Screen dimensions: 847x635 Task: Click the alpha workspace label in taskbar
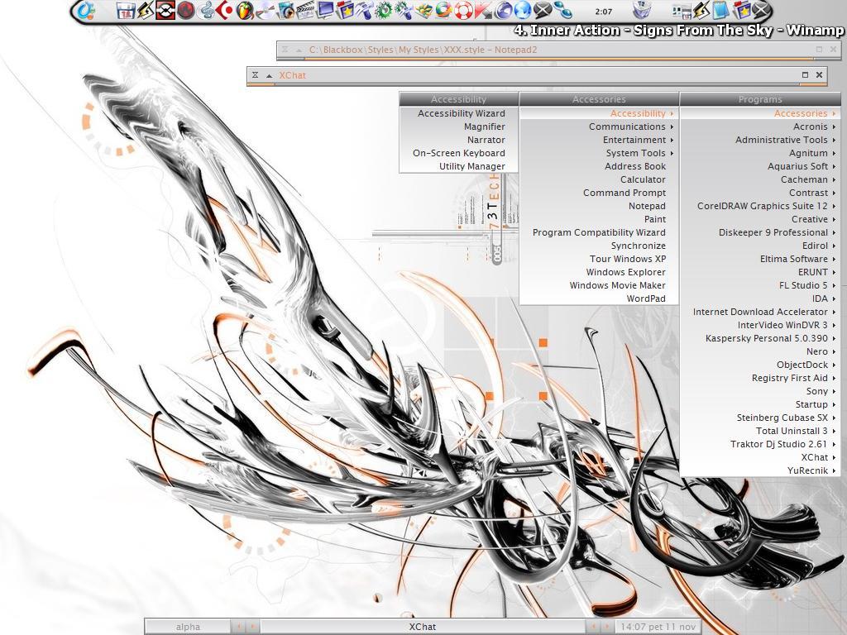188,627
